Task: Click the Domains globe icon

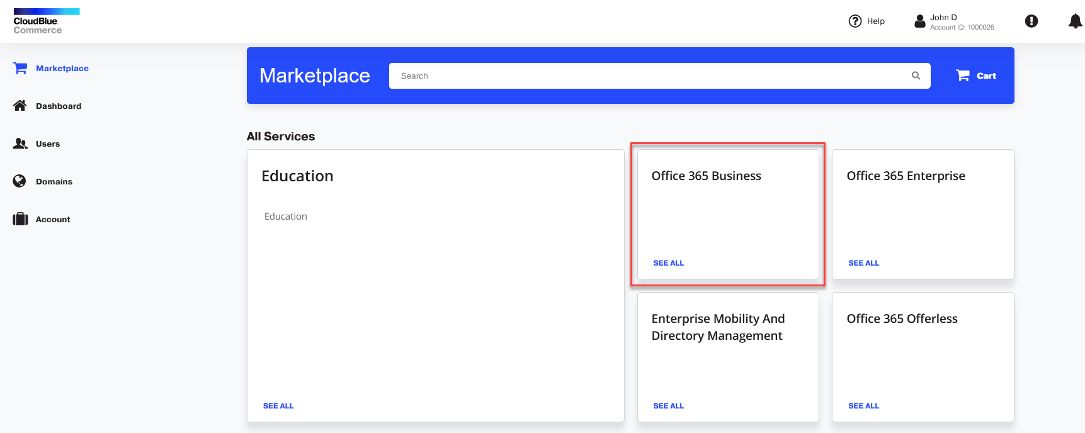Action: click(20, 181)
